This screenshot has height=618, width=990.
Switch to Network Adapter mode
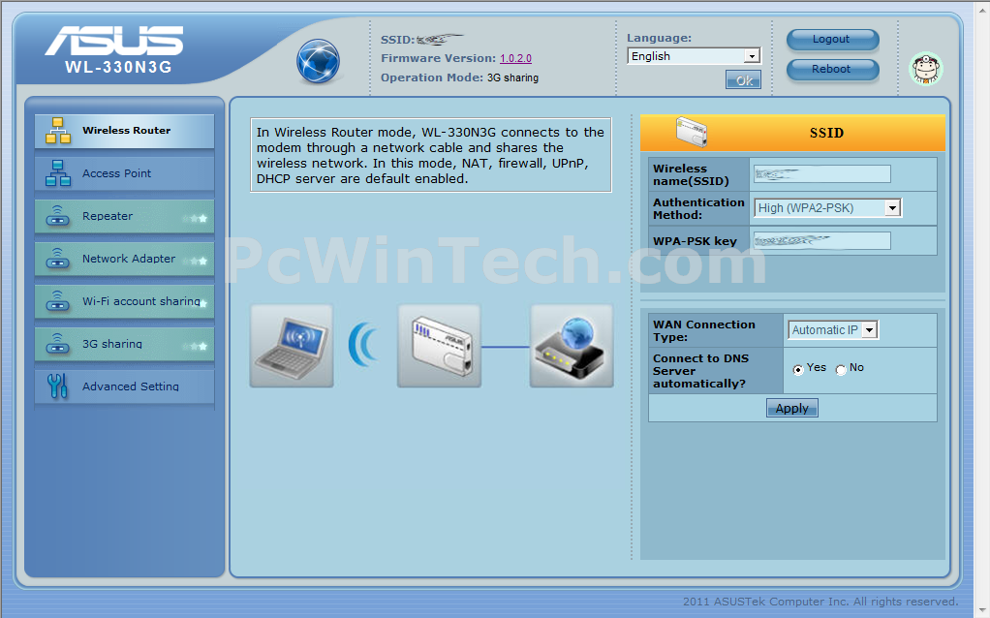click(124, 259)
